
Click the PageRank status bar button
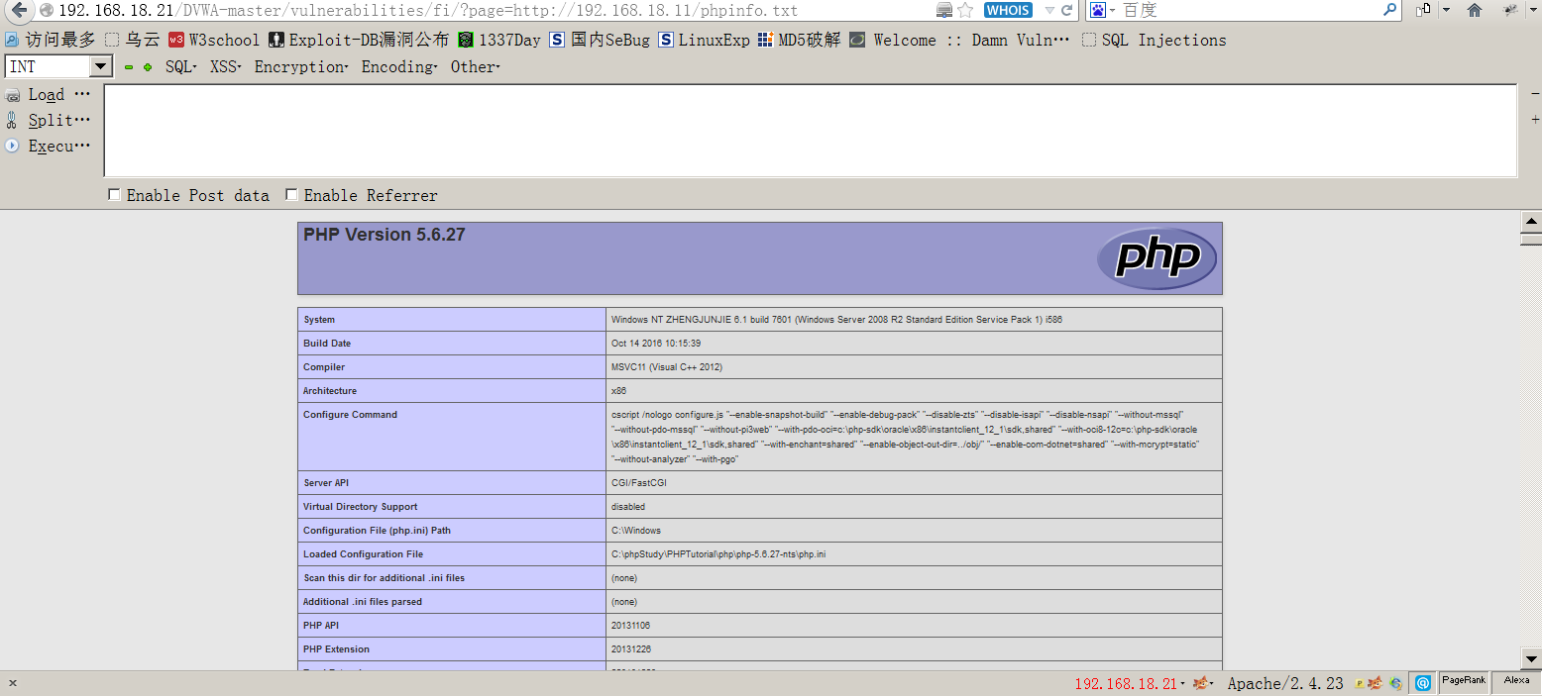click(1464, 681)
